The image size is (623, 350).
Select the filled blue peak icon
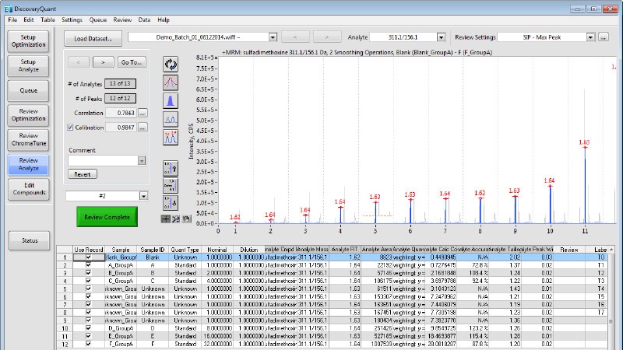click(171, 100)
